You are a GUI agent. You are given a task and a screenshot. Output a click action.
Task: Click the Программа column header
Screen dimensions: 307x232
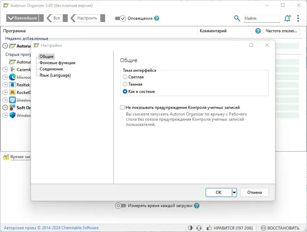pyautogui.click(x=15, y=31)
